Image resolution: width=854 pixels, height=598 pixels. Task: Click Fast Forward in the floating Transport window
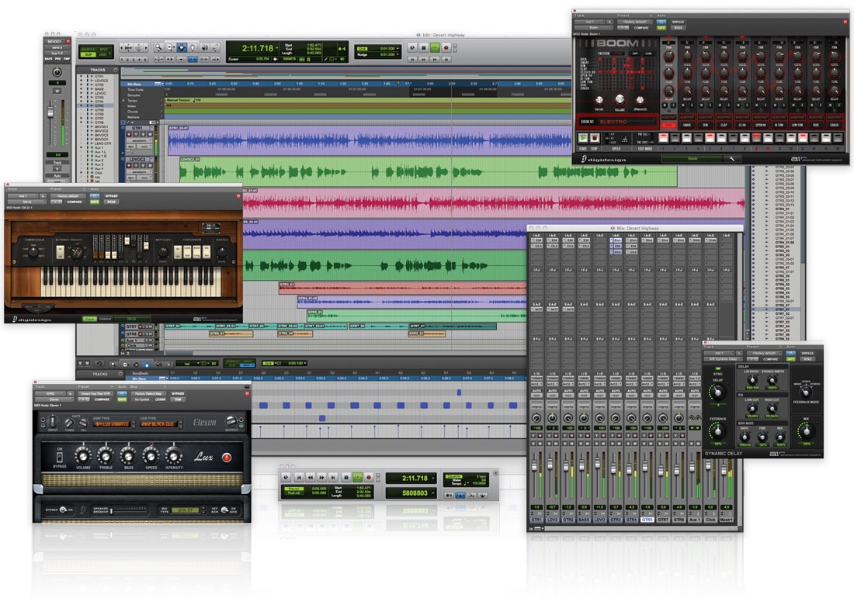point(321,477)
